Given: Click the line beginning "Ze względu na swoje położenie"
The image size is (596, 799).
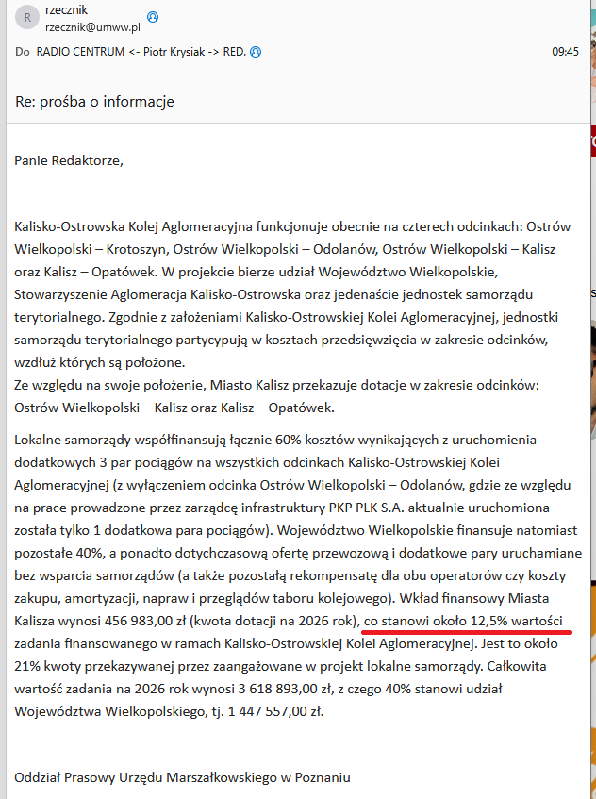Looking at the screenshot, I should (x=276, y=385).
